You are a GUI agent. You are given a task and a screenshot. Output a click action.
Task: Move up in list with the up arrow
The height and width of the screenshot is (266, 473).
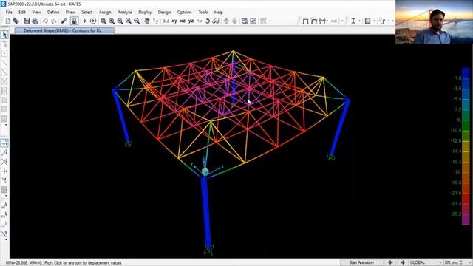[x=226, y=21]
